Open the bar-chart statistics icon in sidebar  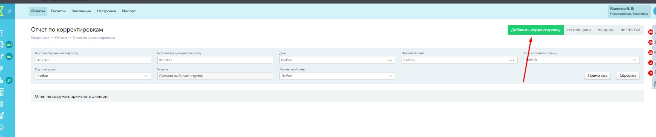(2, 116)
